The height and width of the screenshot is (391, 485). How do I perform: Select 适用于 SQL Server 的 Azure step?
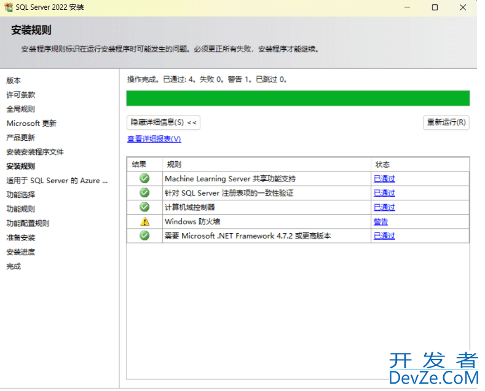click(57, 181)
